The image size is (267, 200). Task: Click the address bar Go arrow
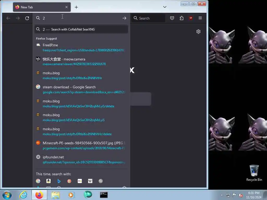[x=124, y=18]
